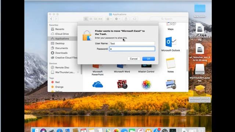Select the Microsoft Outlook app icon
This screenshot has width=235, height=132.
pyautogui.click(x=170, y=42)
